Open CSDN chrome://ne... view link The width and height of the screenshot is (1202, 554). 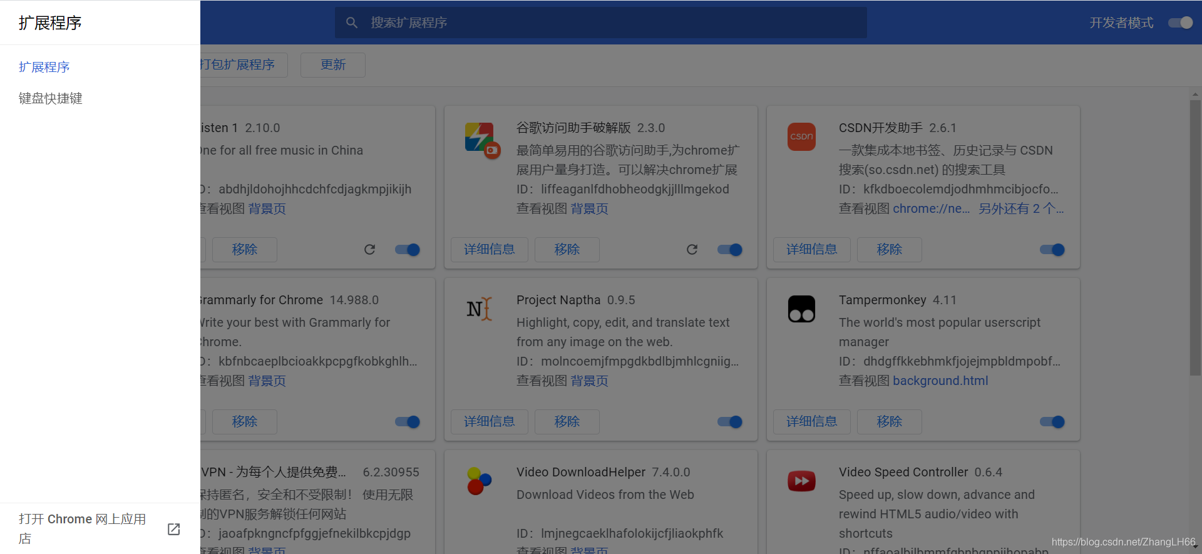[x=932, y=209]
